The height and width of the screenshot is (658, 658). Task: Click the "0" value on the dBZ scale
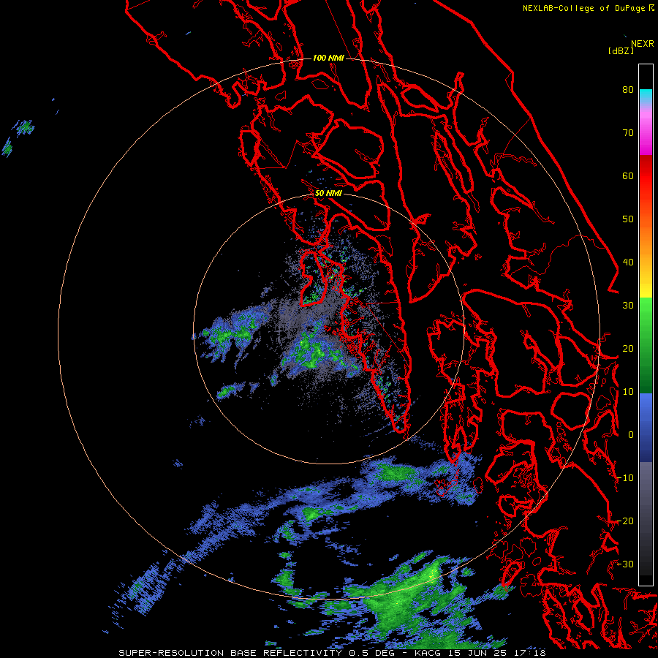point(630,435)
